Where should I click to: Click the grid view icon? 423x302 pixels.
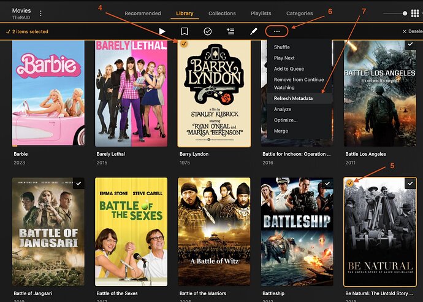point(414,14)
